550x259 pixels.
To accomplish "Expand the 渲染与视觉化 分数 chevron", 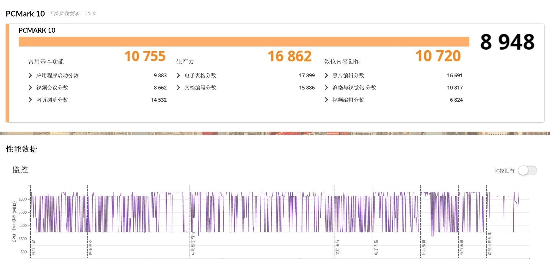I will point(326,88).
